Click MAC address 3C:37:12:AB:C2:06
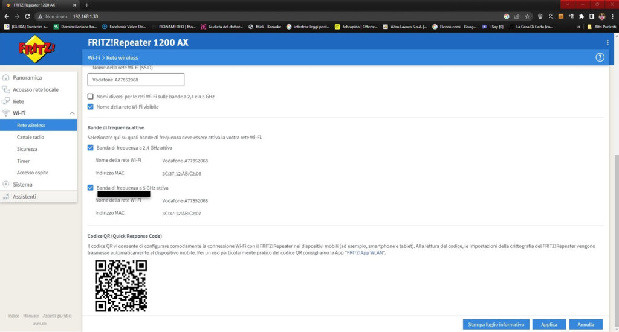This screenshot has width=619, height=332. click(181, 173)
